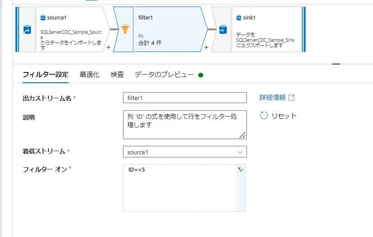Image resolution: width=373 pixels, height=237 pixels.
Task: Open the データのプレビュー tab
Action: click(x=164, y=75)
